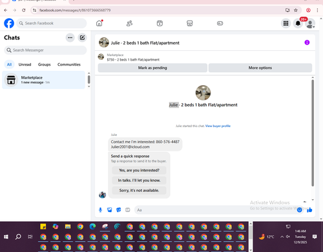Start a new message with compose icon

pyautogui.click(x=82, y=37)
